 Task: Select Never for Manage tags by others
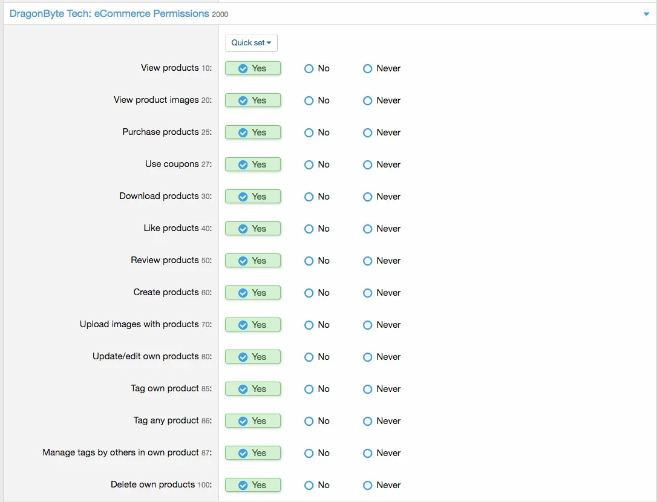coord(367,452)
